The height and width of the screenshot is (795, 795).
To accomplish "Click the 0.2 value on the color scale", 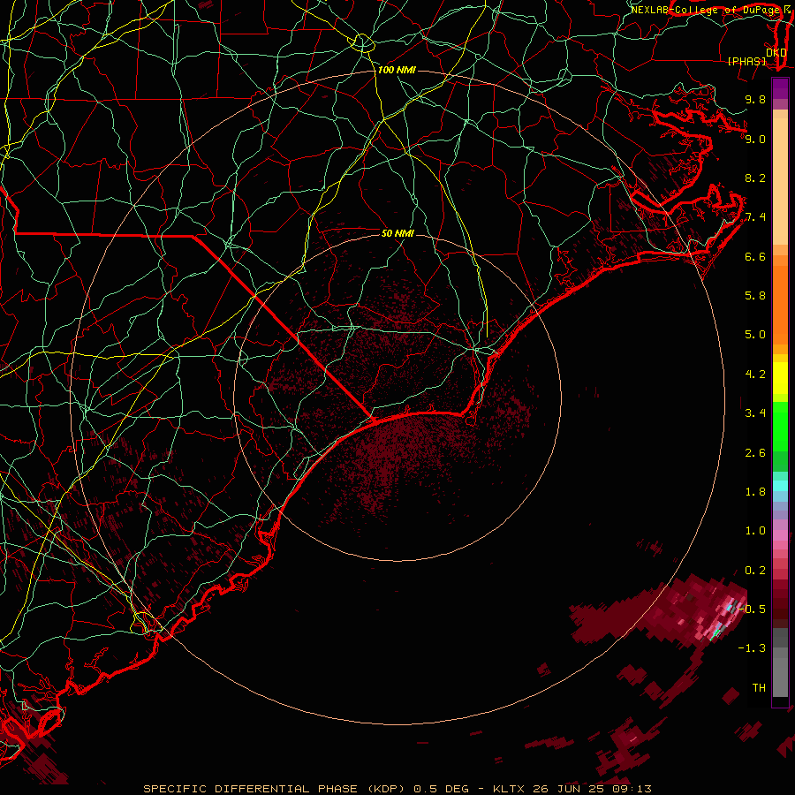I will [x=755, y=571].
